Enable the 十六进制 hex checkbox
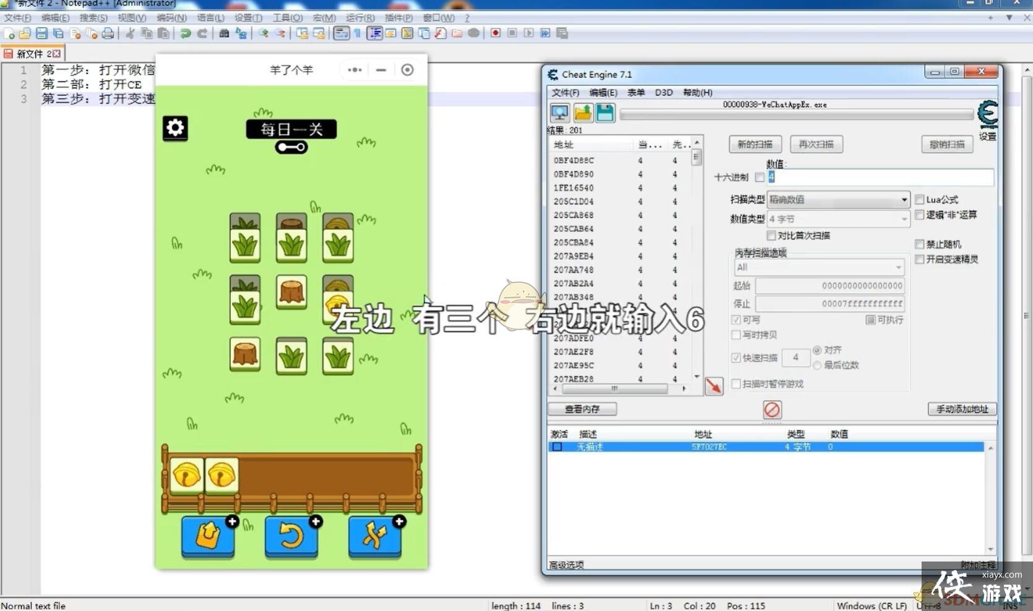 pyautogui.click(x=759, y=177)
